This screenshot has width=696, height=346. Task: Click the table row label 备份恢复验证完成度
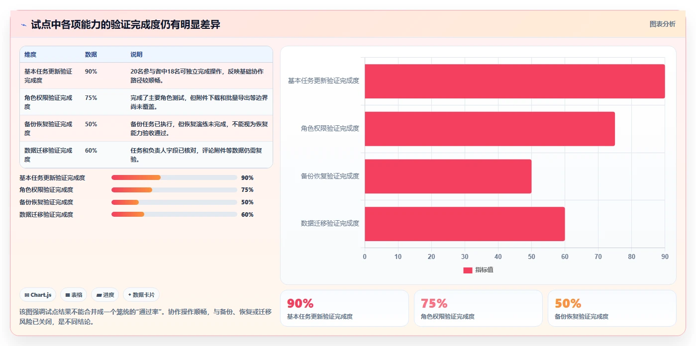[x=48, y=128]
